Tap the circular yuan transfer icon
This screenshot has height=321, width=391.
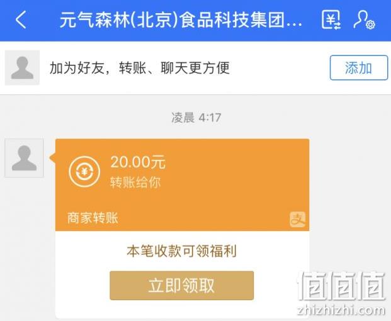[x=84, y=172]
